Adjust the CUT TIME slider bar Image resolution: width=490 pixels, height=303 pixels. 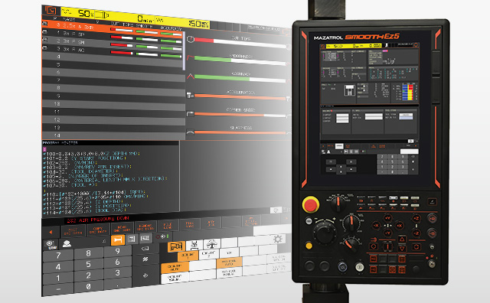[240, 43]
